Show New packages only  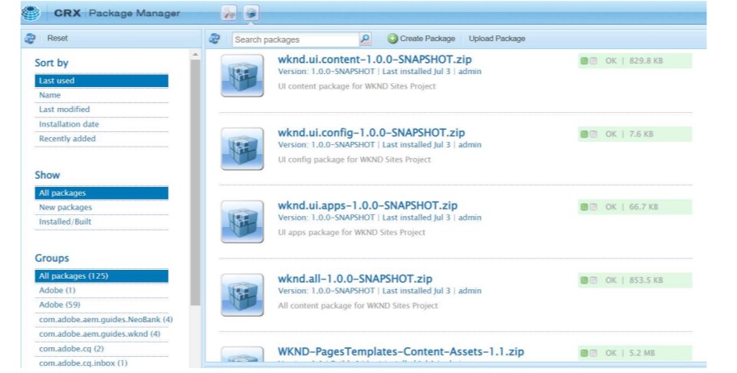[101, 207]
